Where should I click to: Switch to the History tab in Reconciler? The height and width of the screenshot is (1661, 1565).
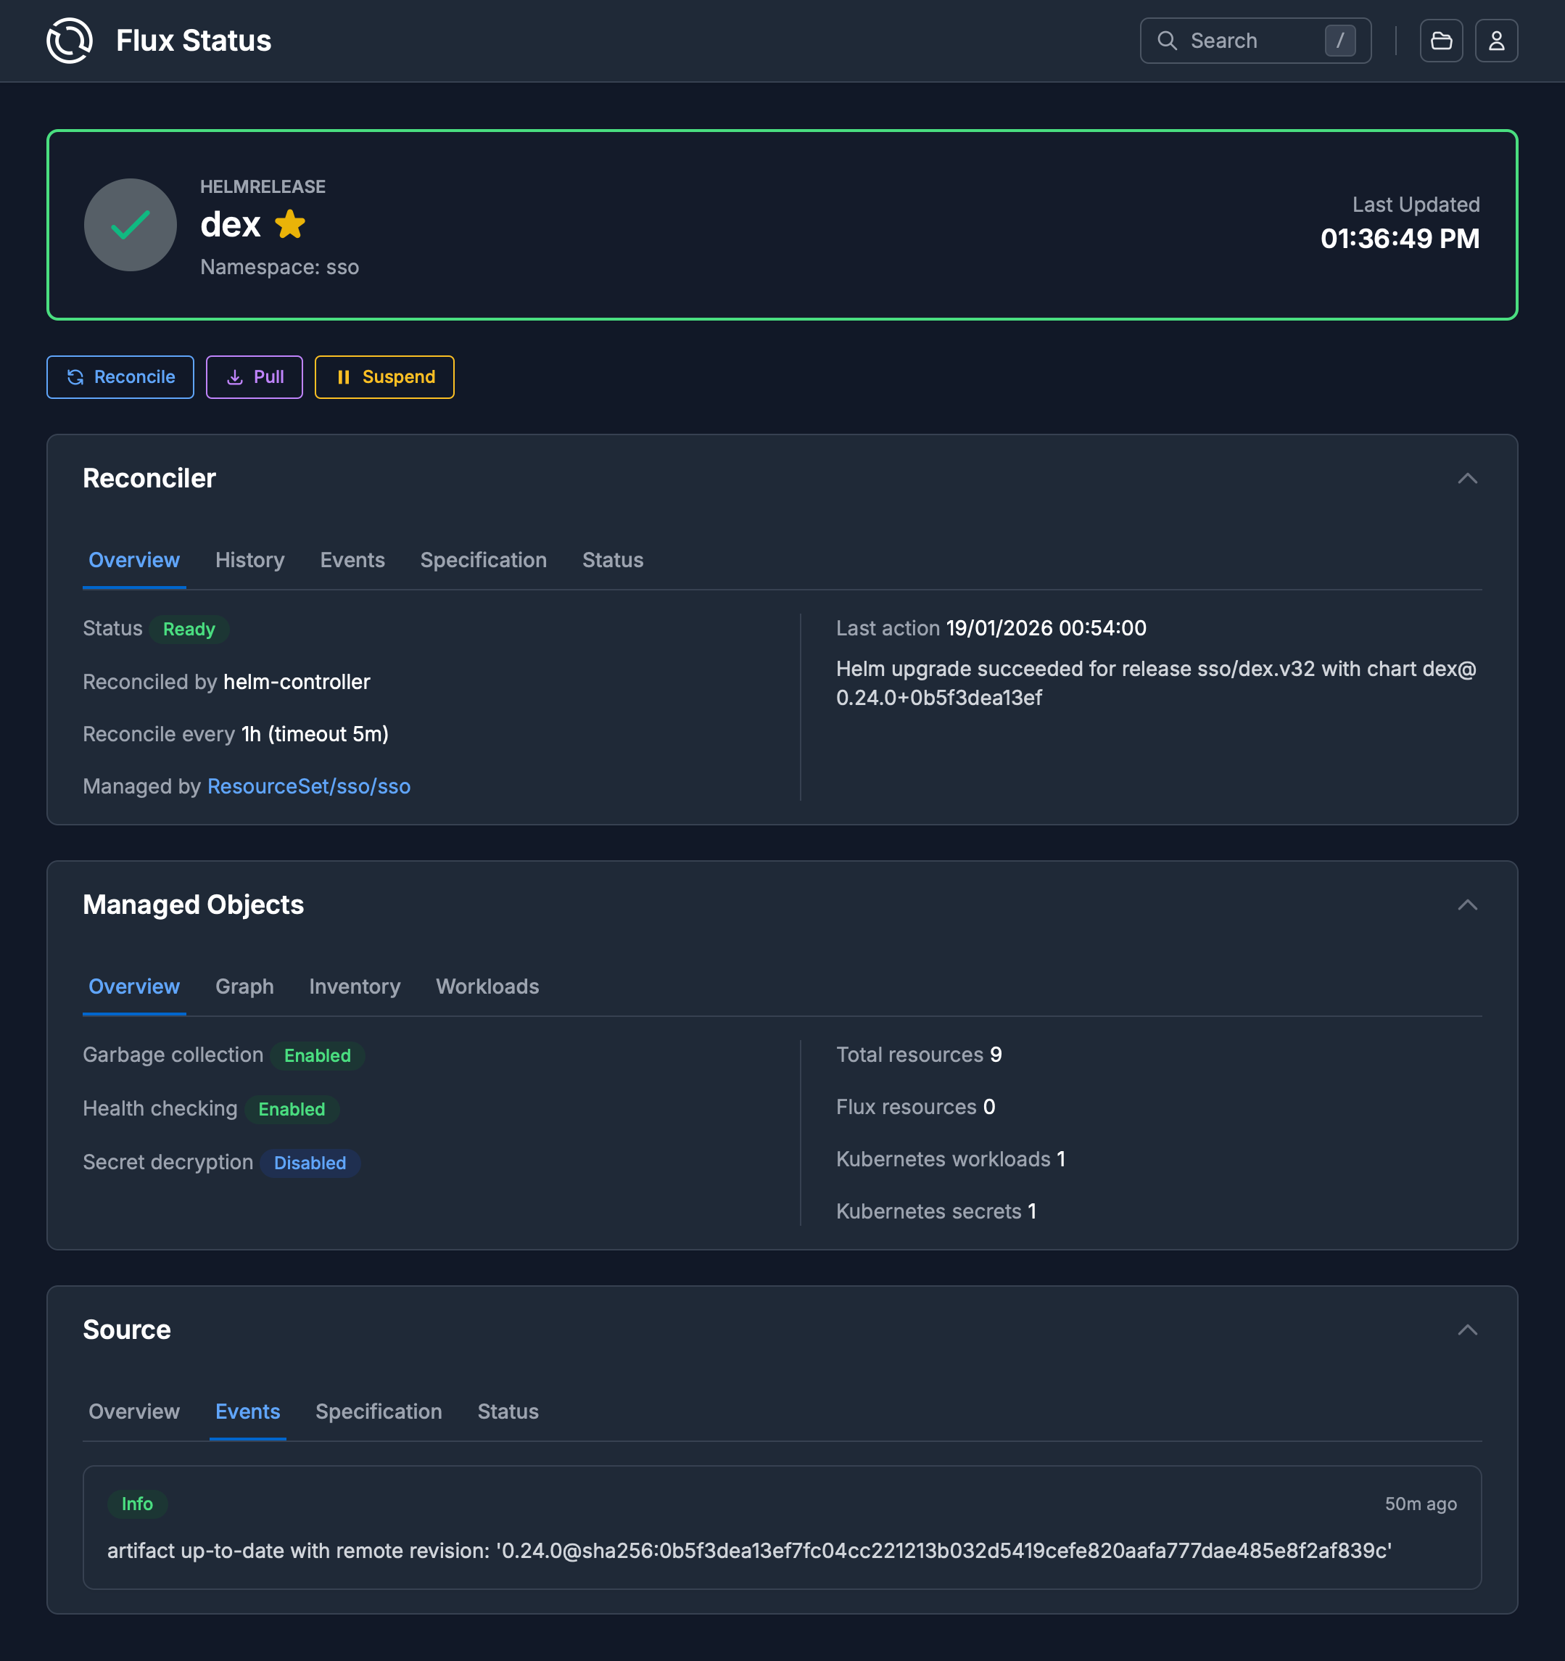coord(249,560)
